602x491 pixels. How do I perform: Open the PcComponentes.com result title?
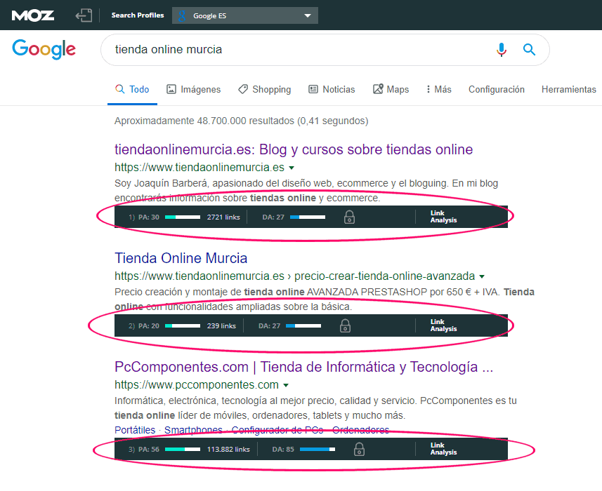pos(303,367)
